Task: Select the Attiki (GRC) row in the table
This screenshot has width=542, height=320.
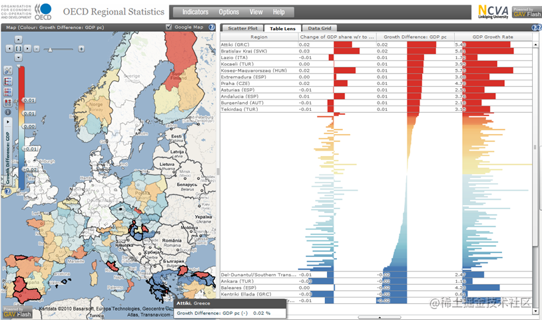Action: [x=376, y=44]
